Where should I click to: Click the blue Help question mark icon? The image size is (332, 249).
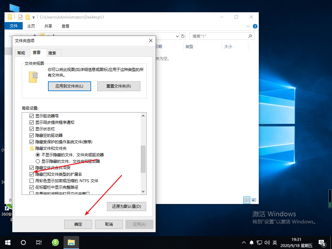[x=255, y=26]
